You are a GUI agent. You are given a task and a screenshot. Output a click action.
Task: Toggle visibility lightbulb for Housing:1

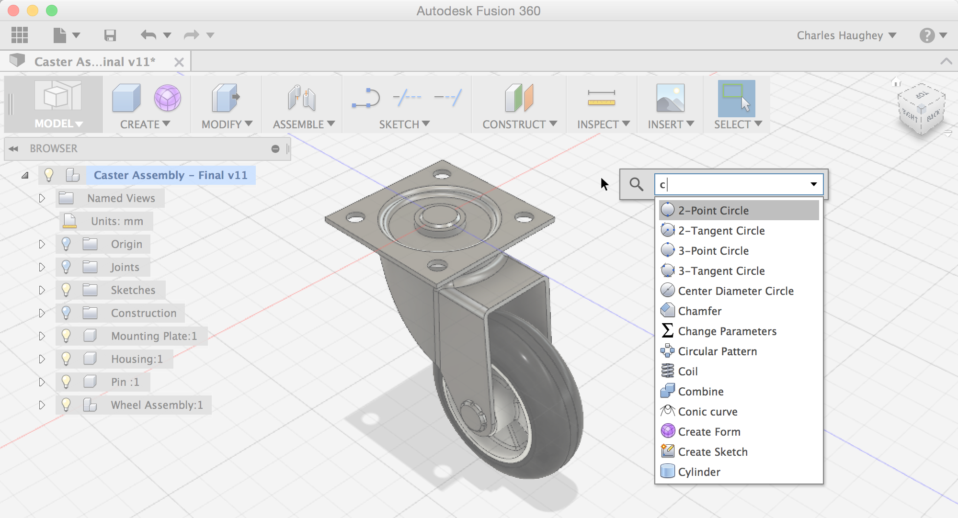pos(66,359)
